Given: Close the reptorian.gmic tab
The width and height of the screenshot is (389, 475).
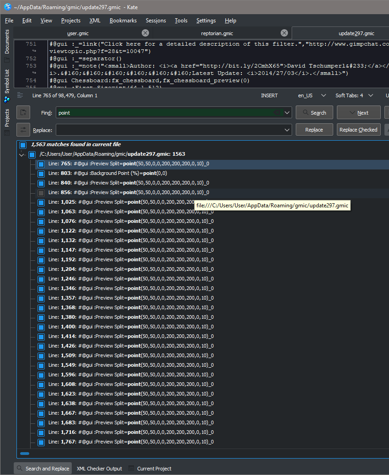Looking at the screenshot, I should tap(284, 33).
